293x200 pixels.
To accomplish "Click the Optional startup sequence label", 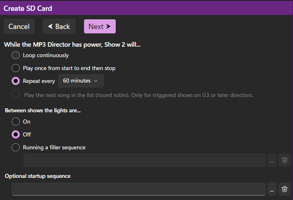I will pos(37,176).
